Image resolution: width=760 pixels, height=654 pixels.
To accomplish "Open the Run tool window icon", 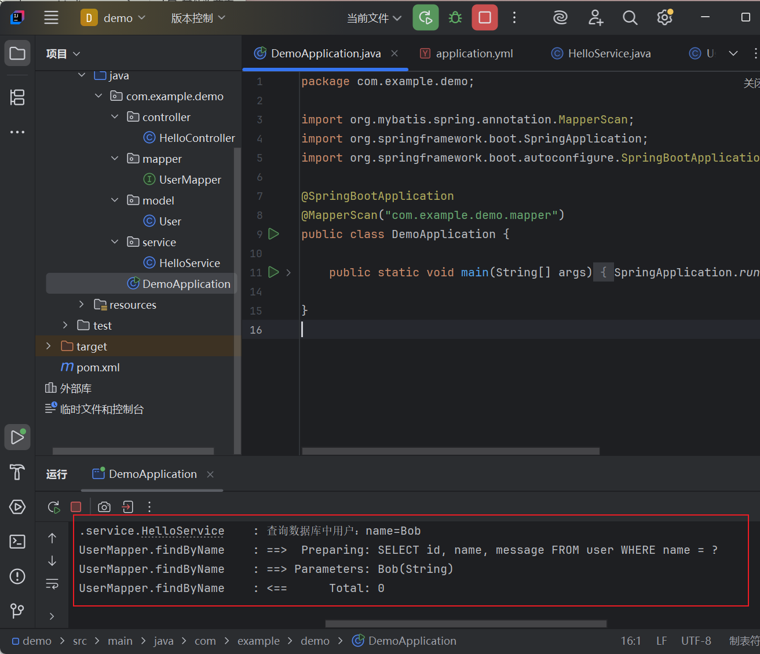I will point(17,437).
